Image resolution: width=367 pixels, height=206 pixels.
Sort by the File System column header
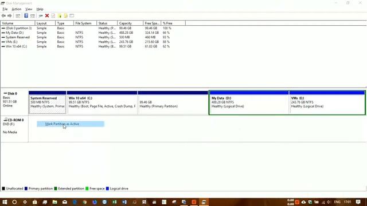click(85, 23)
